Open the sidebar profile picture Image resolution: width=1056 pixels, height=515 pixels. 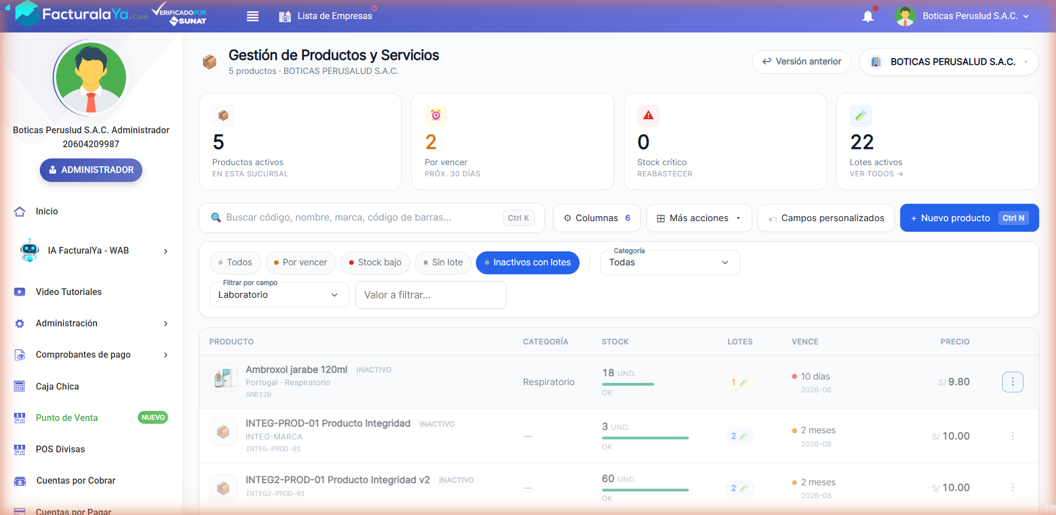(91, 78)
